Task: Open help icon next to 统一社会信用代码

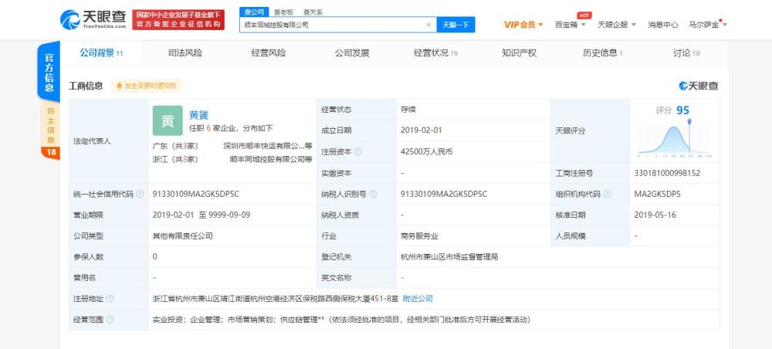Action: point(140,194)
